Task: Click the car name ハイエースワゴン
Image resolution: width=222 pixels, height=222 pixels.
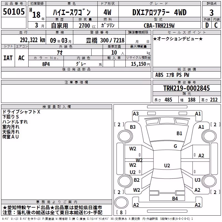Action: (72, 12)
